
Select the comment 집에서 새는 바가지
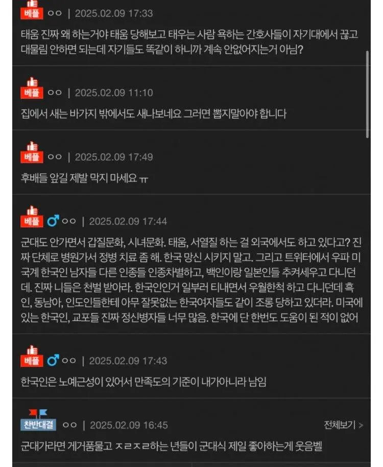153,114
